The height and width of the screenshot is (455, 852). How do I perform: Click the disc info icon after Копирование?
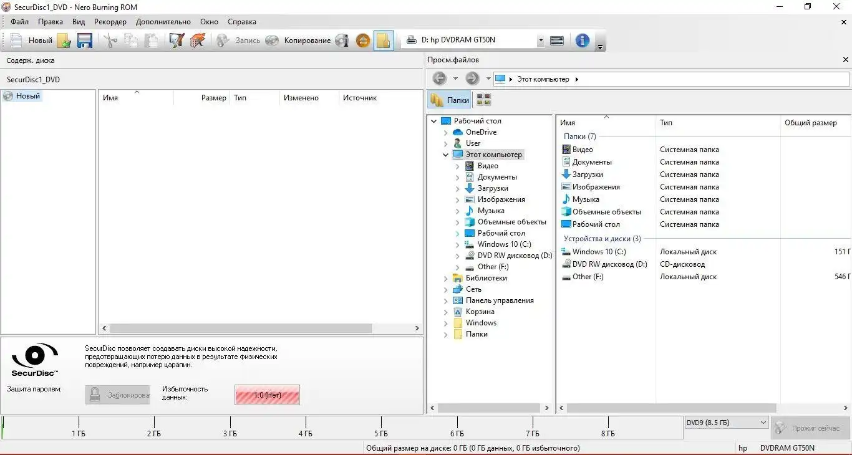342,41
